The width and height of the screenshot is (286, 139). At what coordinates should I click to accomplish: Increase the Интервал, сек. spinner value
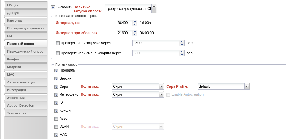coord(135,21)
